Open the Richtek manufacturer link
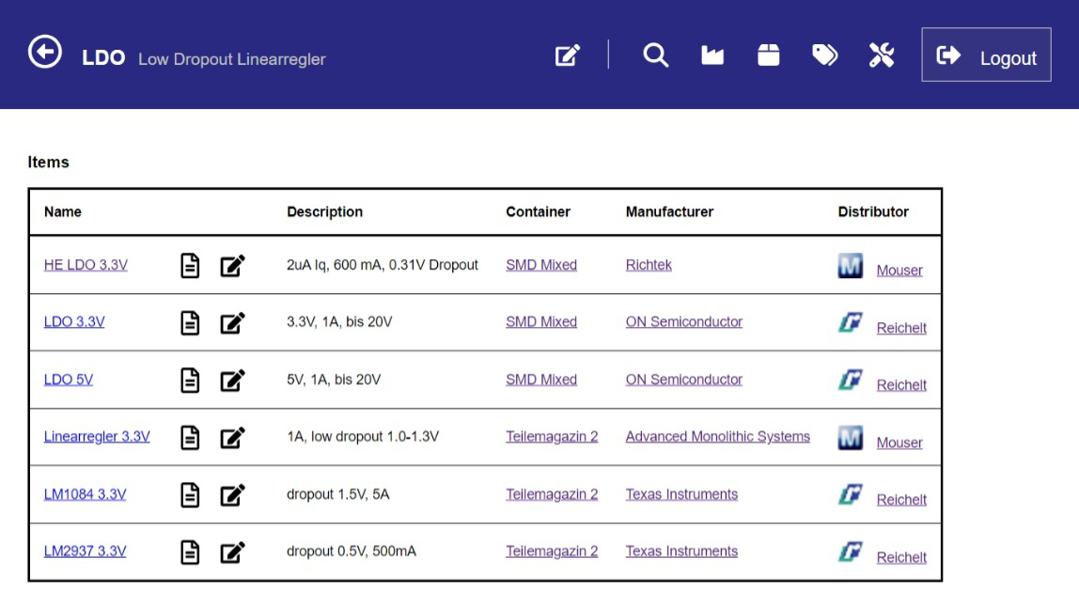The height and width of the screenshot is (605, 1079). (649, 265)
